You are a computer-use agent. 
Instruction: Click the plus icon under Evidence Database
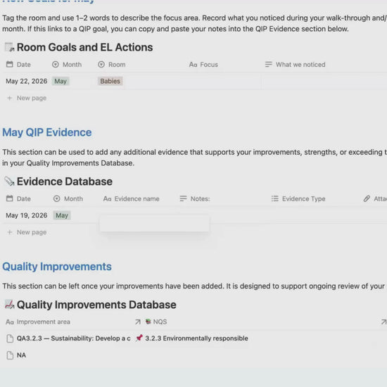pyautogui.click(x=10, y=232)
